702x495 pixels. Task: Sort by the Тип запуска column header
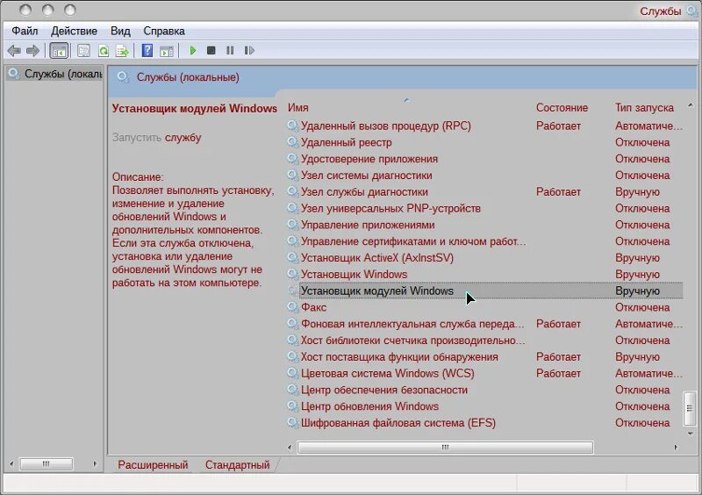[x=644, y=108]
